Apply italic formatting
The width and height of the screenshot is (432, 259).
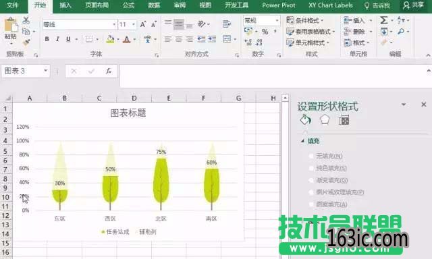point(57,39)
